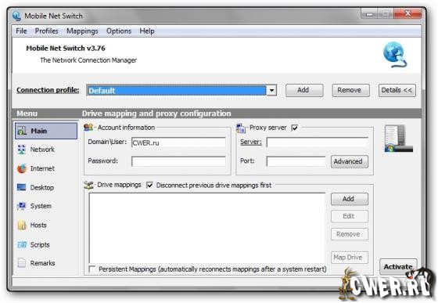This screenshot has height=303, width=438.
Task: Click the Network adapter icon in sidebar
Action: [22, 150]
